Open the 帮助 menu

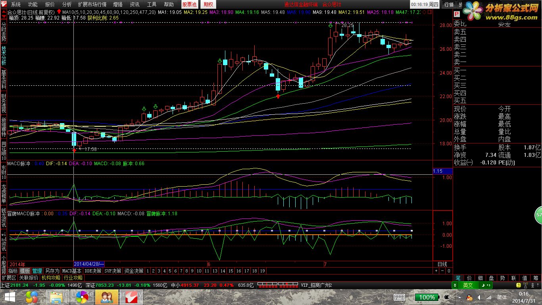point(169,4)
